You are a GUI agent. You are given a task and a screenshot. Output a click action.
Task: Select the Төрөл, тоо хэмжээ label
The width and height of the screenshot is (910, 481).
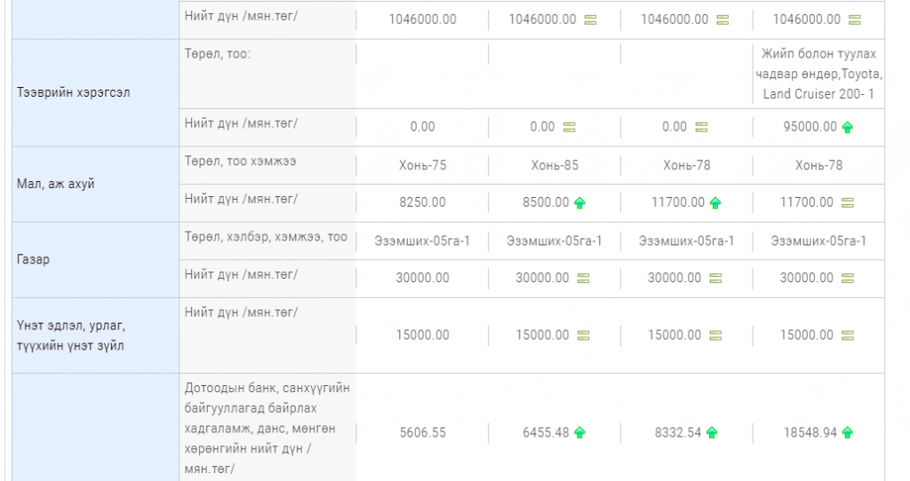[x=240, y=162]
